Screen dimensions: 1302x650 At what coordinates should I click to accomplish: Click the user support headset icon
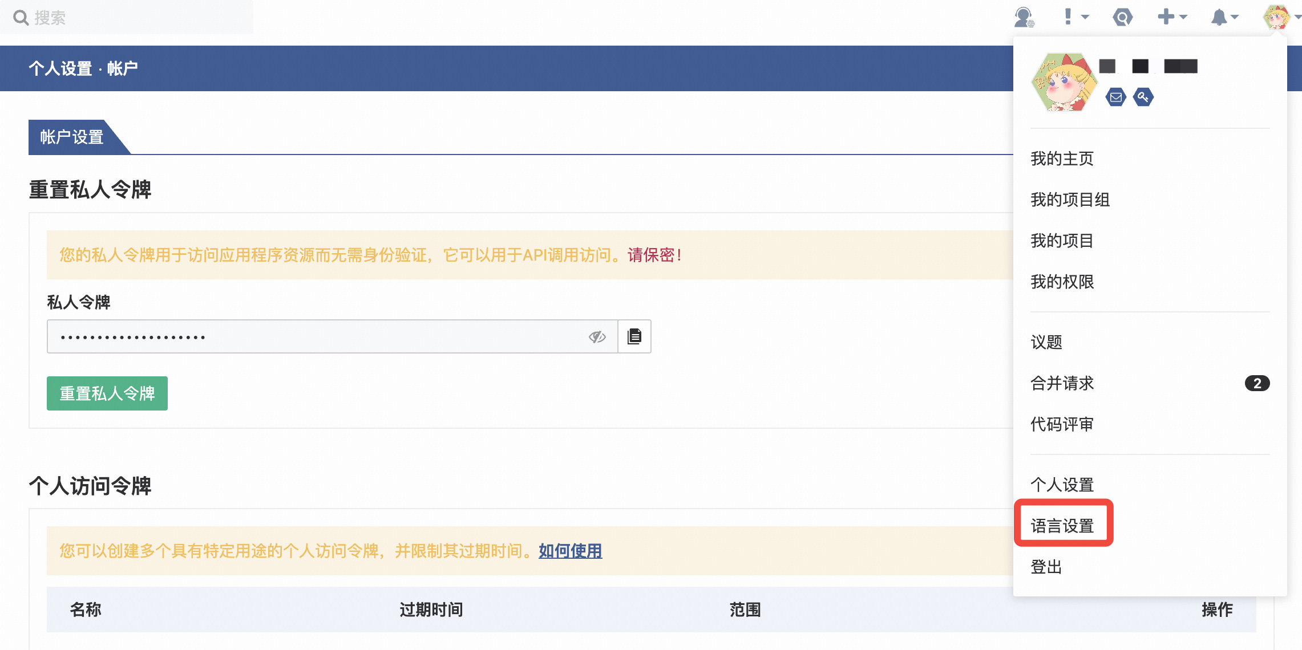tap(1024, 17)
